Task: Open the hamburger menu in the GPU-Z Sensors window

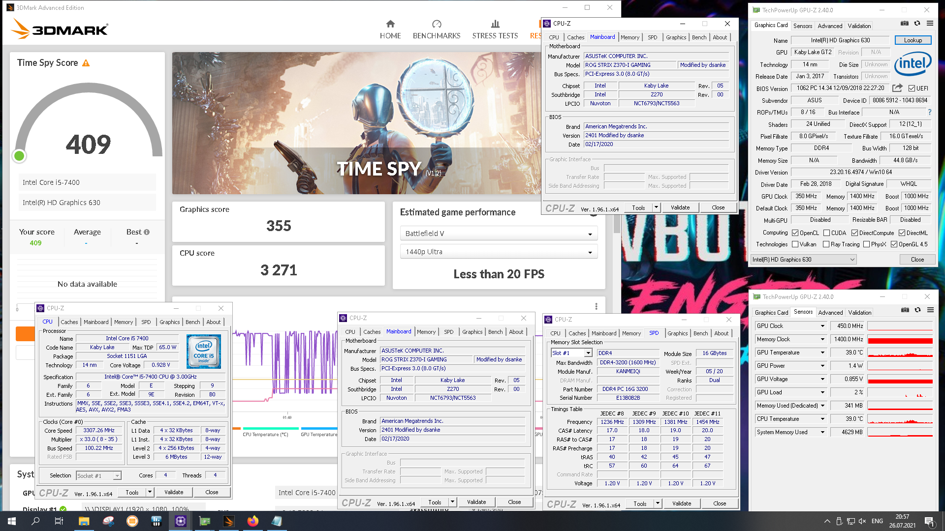Action: coord(930,310)
